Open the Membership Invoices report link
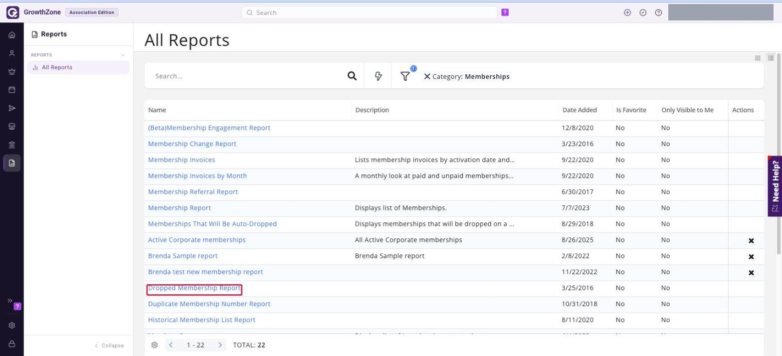The height and width of the screenshot is (356, 782). click(182, 160)
